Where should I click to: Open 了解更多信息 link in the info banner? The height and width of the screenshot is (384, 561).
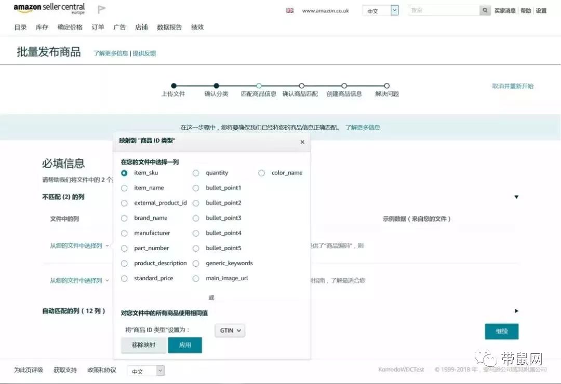click(x=363, y=127)
